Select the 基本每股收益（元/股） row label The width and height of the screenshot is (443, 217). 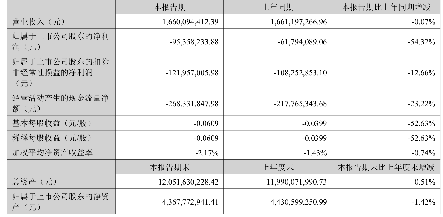pos(52,123)
